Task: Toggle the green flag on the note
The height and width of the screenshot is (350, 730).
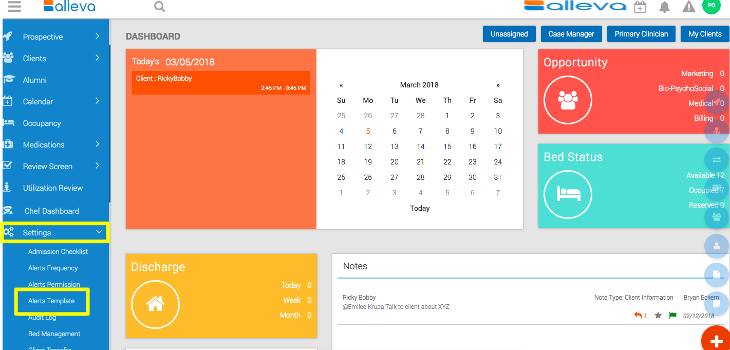Action: pos(672,316)
